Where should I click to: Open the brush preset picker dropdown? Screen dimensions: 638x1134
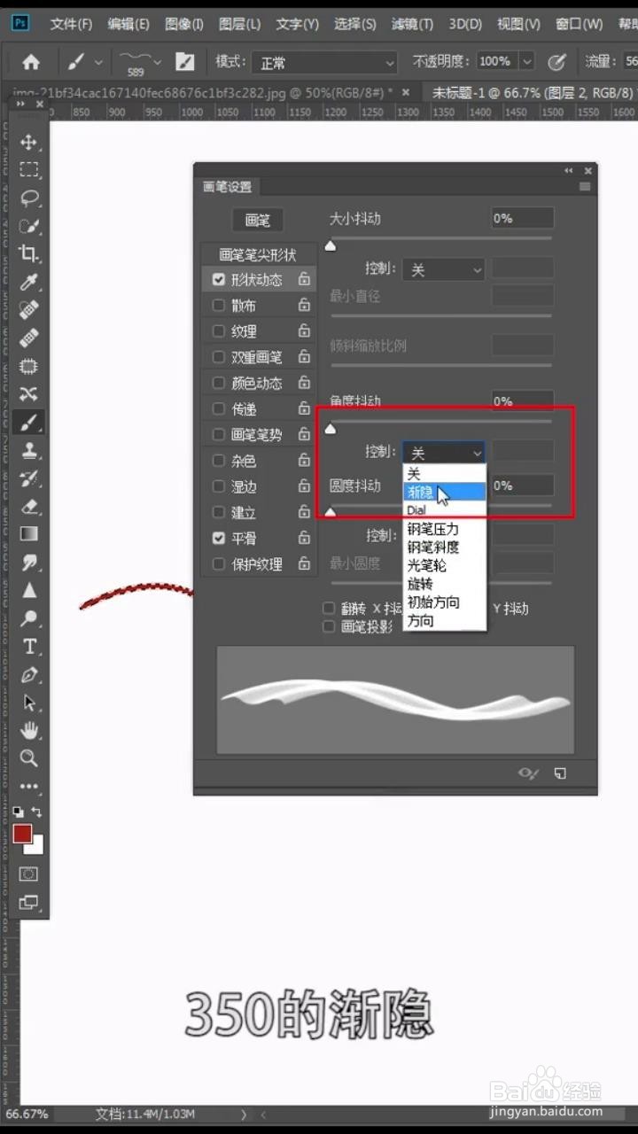click(x=158, y=62)
